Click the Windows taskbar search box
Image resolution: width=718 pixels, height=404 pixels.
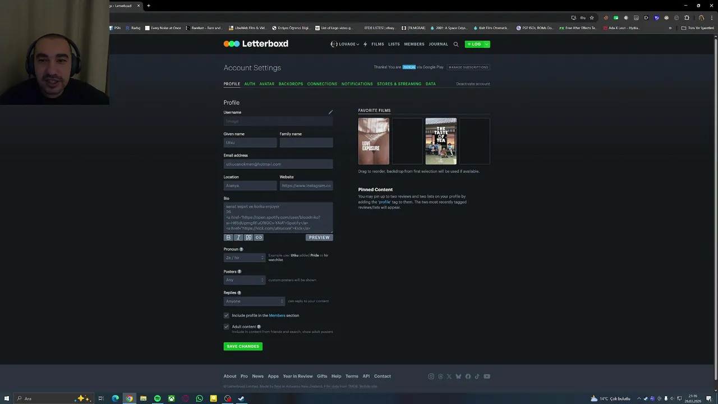pos(53,398)
